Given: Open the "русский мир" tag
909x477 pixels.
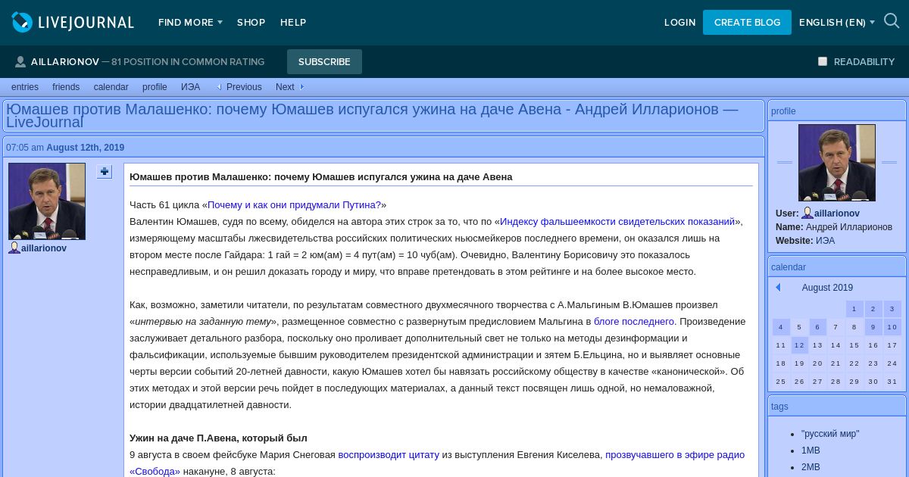Looking at the screenshot, I should (x=830, y=434).
